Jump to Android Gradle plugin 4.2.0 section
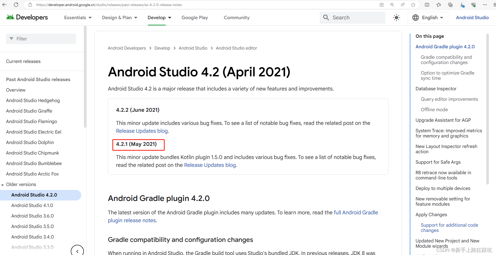 (445, 47)
